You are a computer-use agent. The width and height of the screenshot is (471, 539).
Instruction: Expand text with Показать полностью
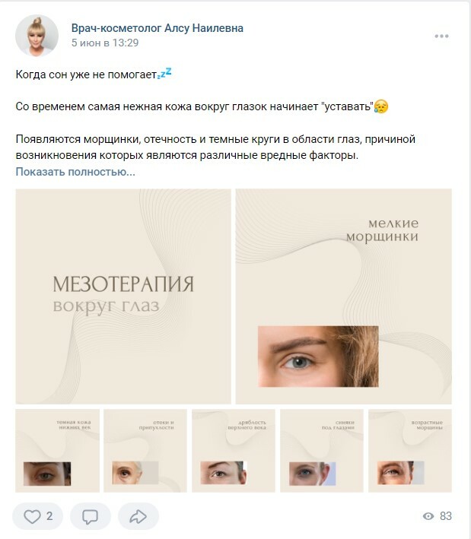click(x=75, y=172)
